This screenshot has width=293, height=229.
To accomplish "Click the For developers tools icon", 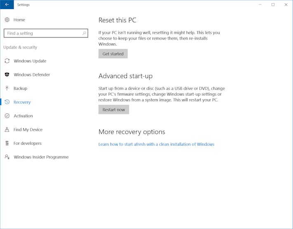I will (x=7, y=143).
